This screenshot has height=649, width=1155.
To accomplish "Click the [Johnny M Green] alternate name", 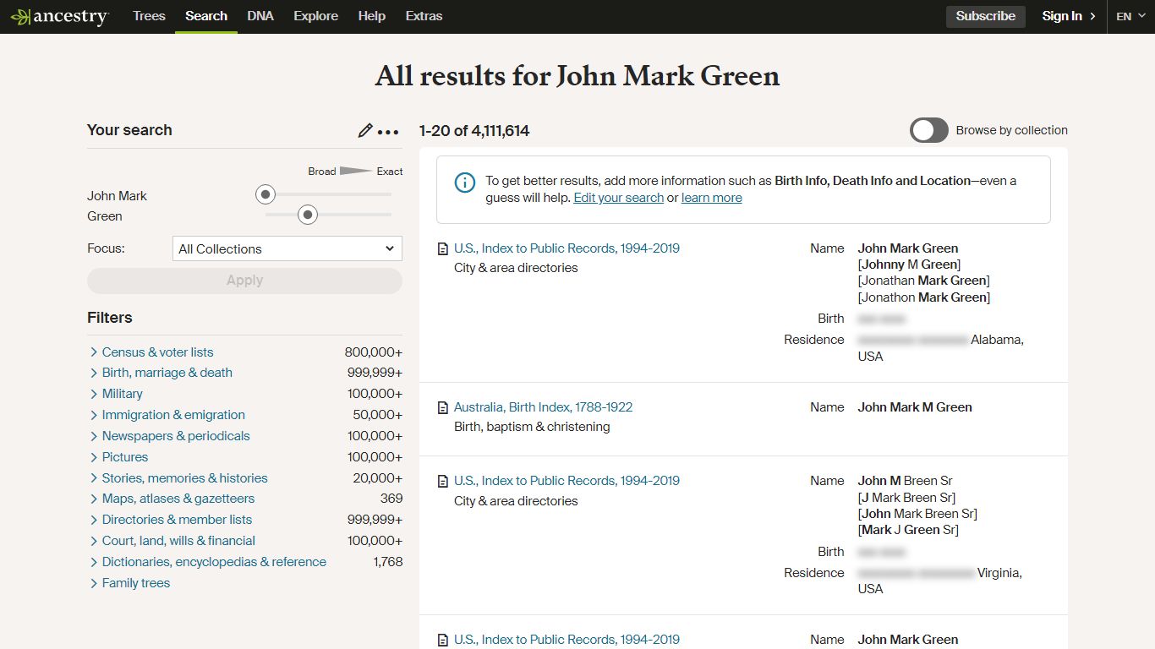I will pos(909,265).
